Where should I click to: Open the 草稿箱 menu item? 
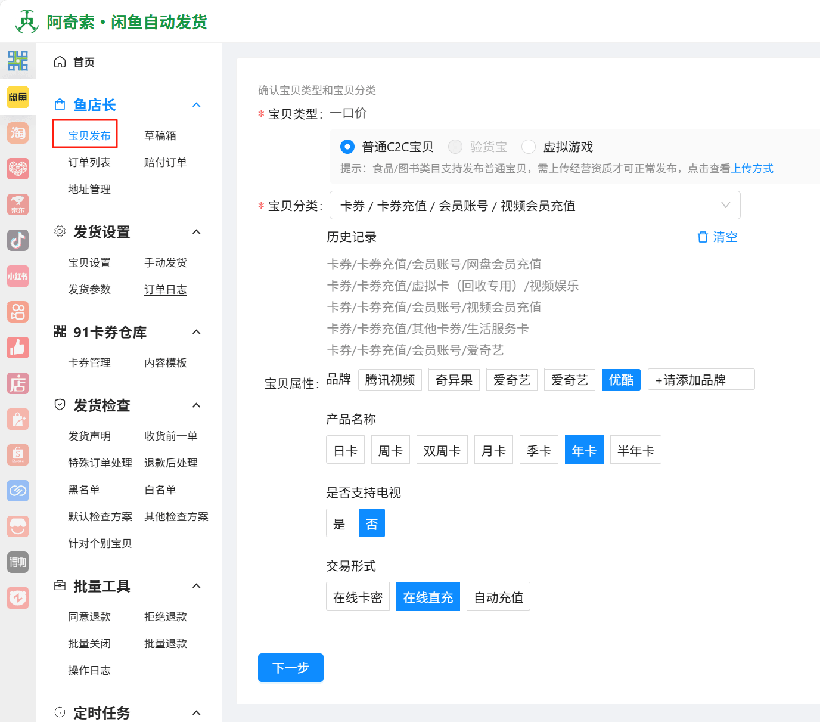[160, 135]
